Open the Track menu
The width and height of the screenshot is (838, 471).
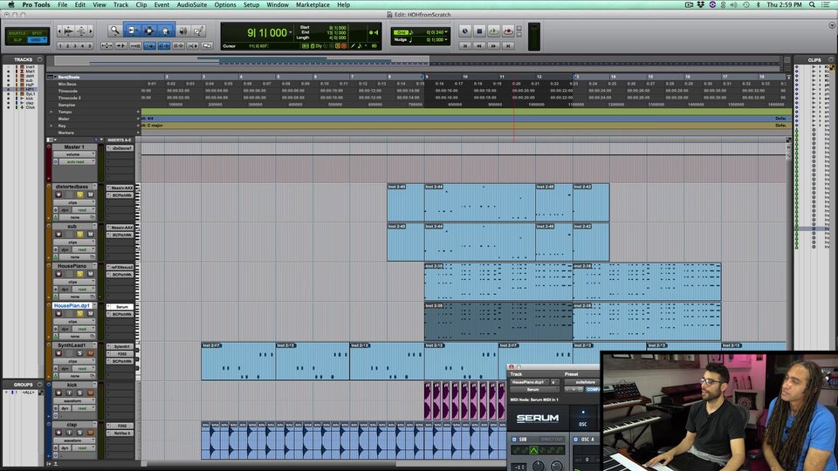click(x=120, y=5)
